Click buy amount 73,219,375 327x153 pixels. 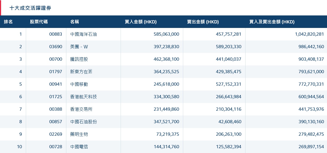(x=168, y=134)
